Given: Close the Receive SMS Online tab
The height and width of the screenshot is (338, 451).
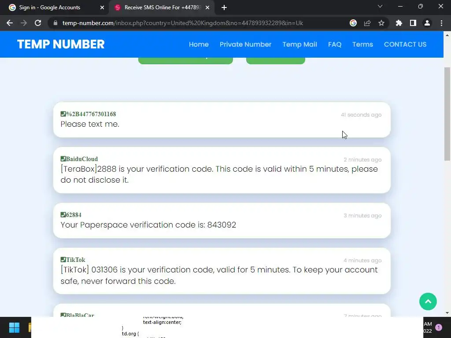Looking at the screenshot, I should click(207, 7).
